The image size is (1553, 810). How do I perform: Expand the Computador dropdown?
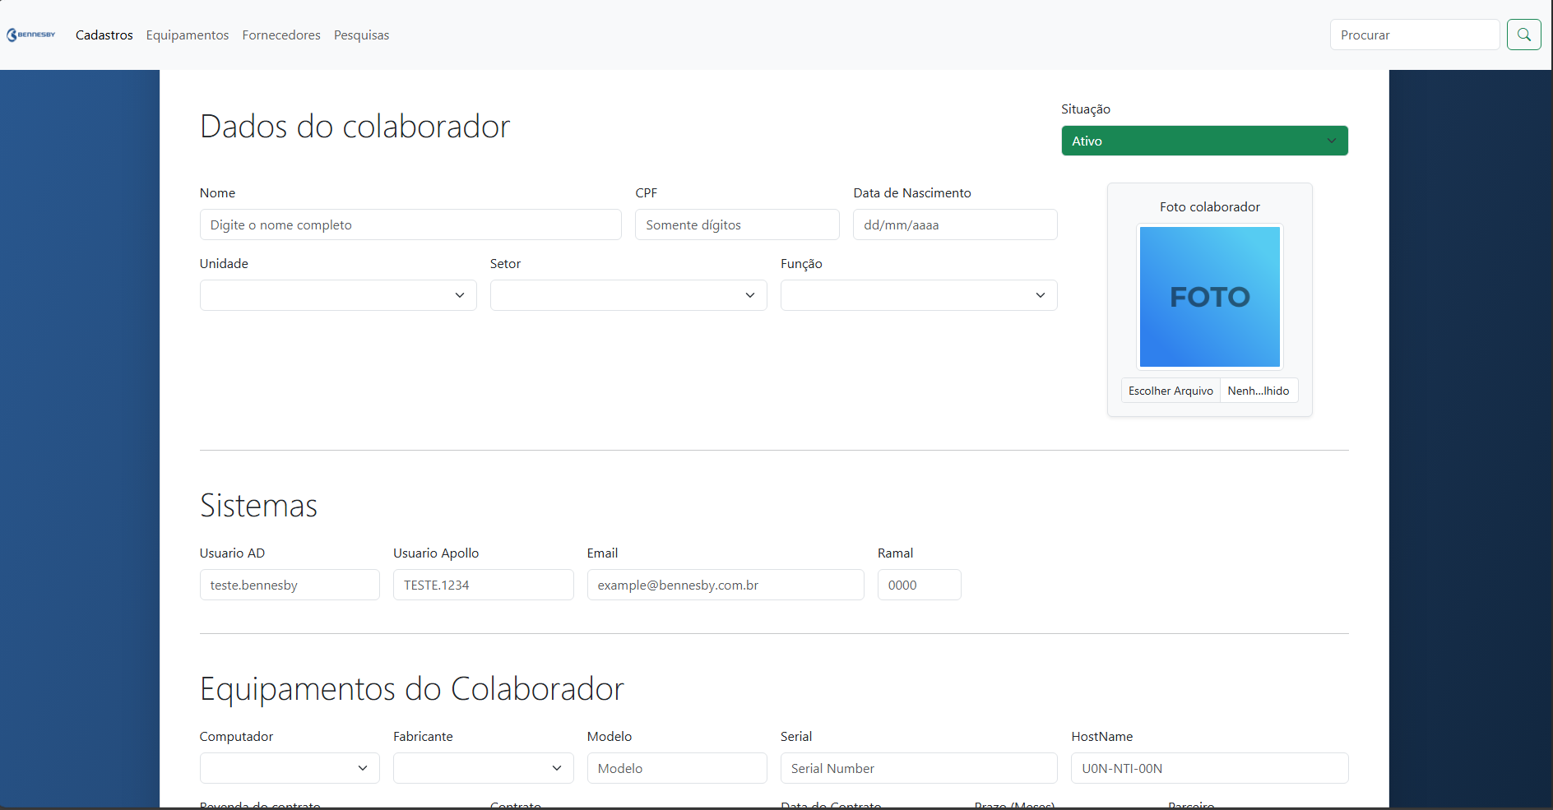click(289, 768)
